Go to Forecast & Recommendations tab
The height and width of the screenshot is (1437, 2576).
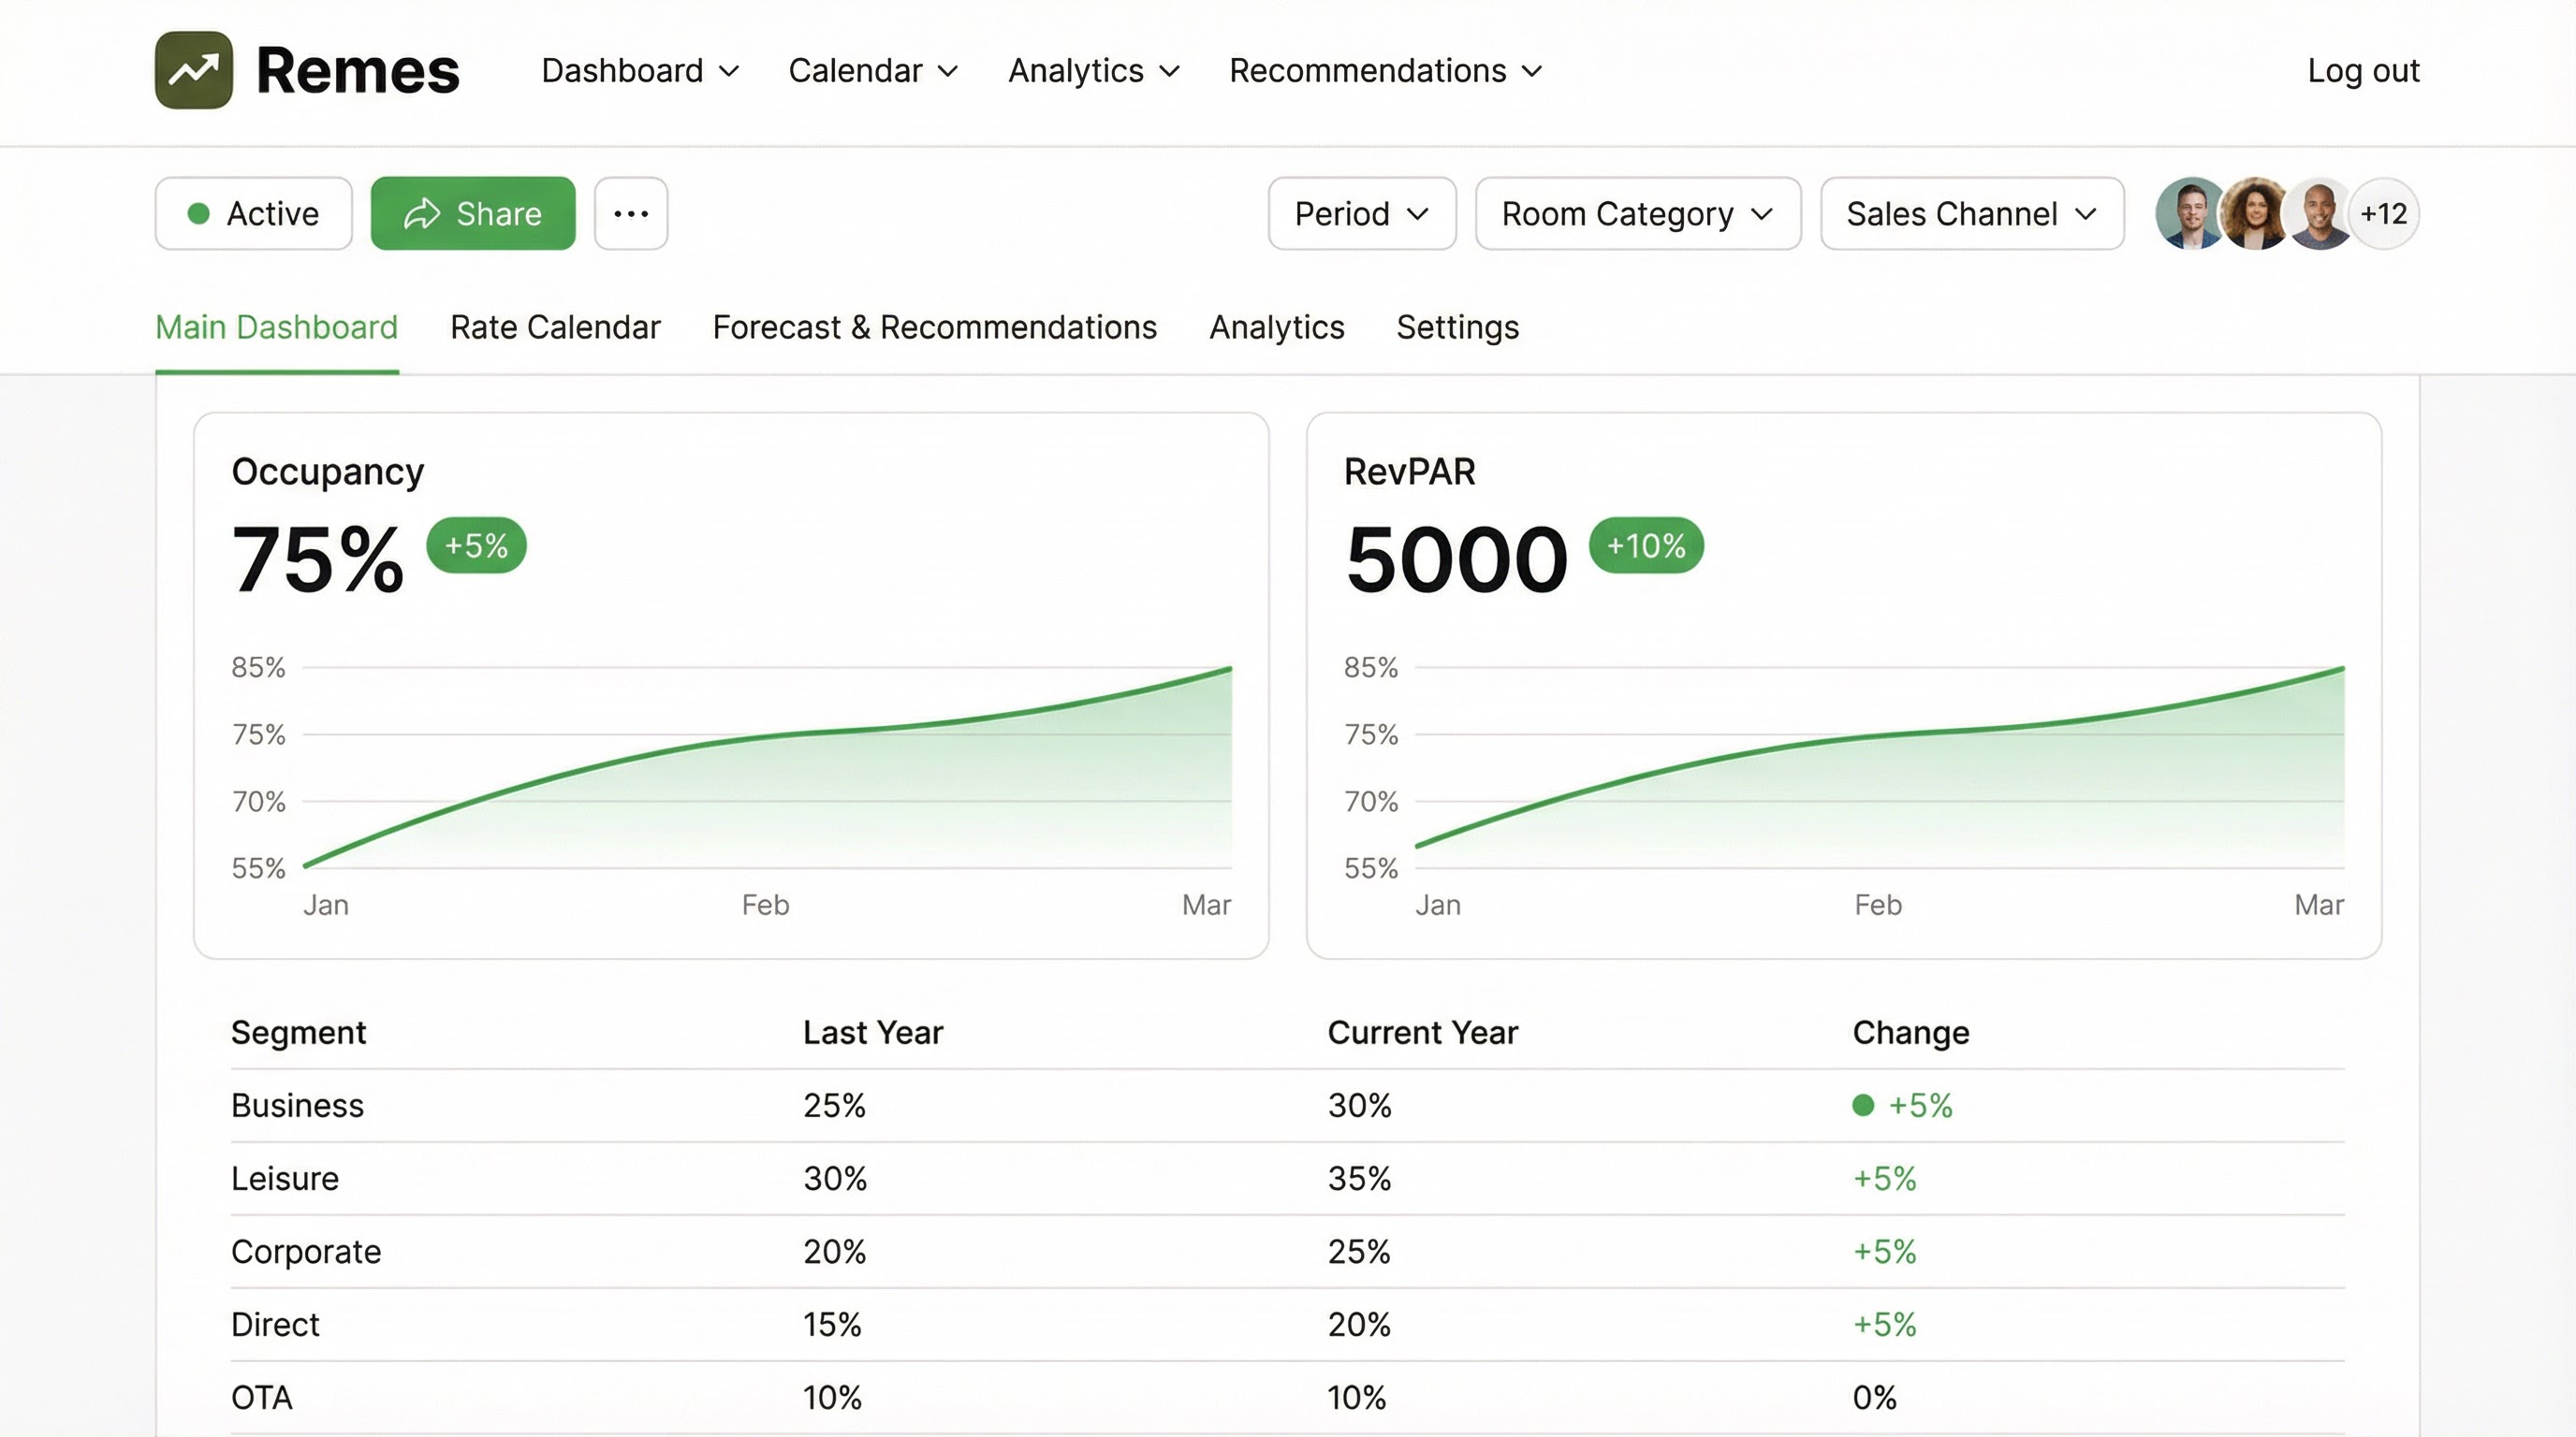click(934, 327)
